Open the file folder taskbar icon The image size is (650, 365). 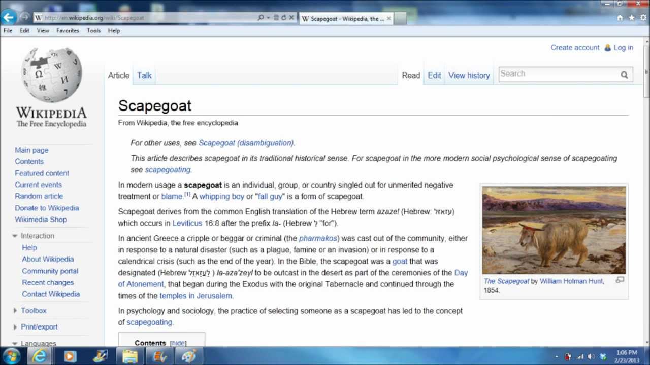tap(130, 356)
